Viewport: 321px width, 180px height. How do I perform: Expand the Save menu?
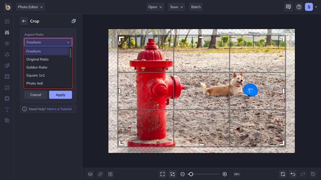pos(176,7)
